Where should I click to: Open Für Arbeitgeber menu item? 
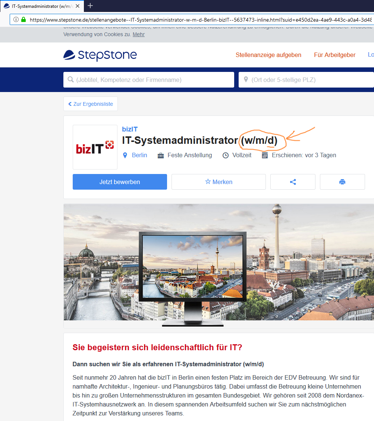click(335, 55)
